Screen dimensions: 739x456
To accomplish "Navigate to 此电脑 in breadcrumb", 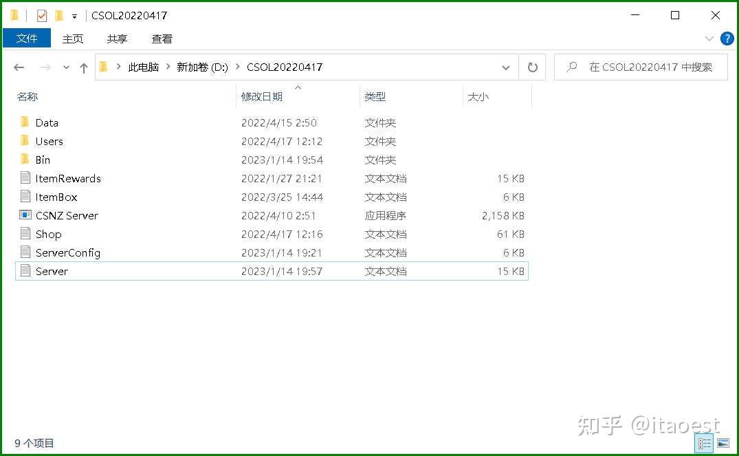I will click(x=143, y=67).
